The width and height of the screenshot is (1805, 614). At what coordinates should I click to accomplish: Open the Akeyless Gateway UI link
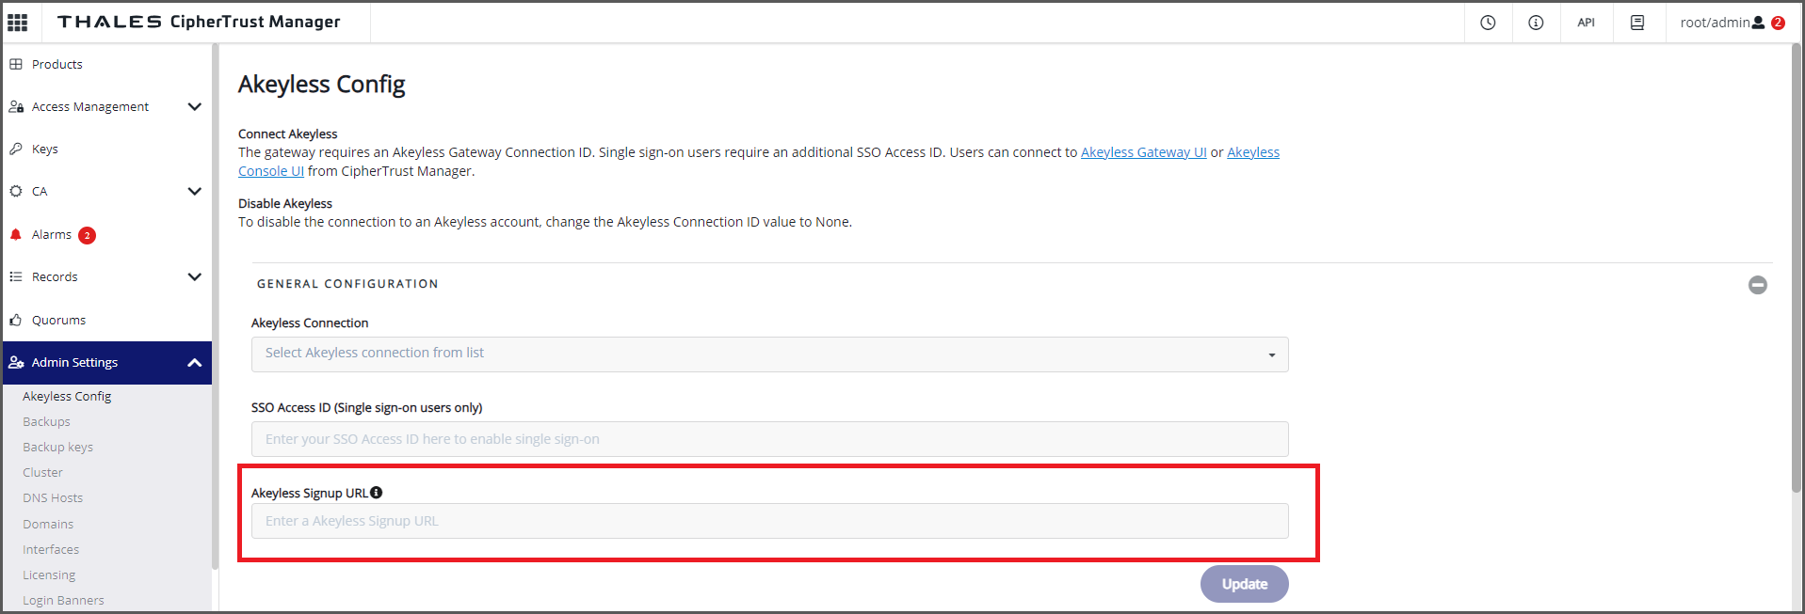(x=1143, y=152)
